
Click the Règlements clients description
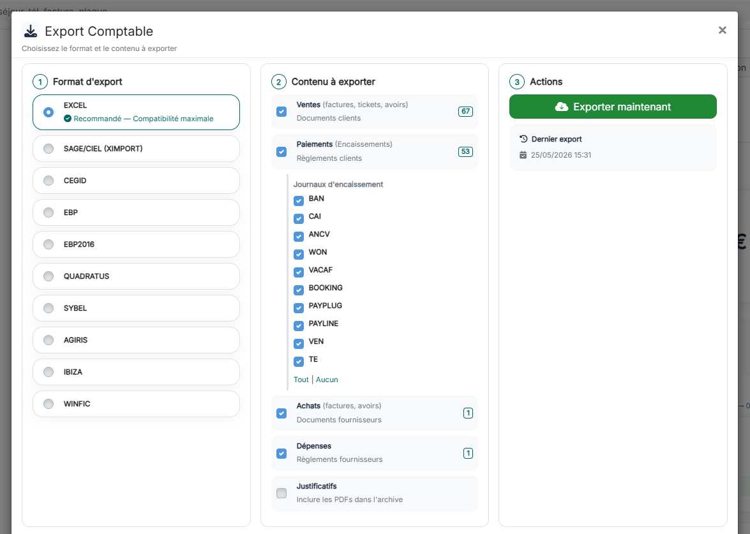[329, 158]
